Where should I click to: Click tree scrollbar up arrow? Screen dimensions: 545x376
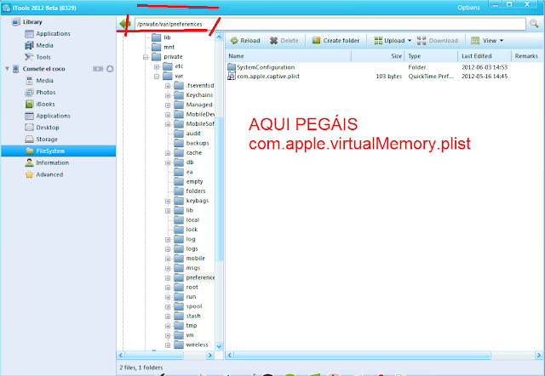tap(219, 37)
